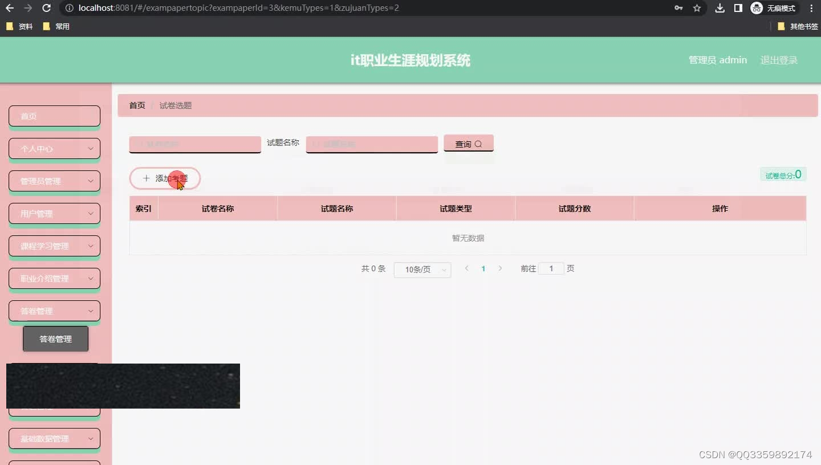Click the 试卷名称 column header
The height and width of the screenshot is (465, 821).
coord(218,209)
